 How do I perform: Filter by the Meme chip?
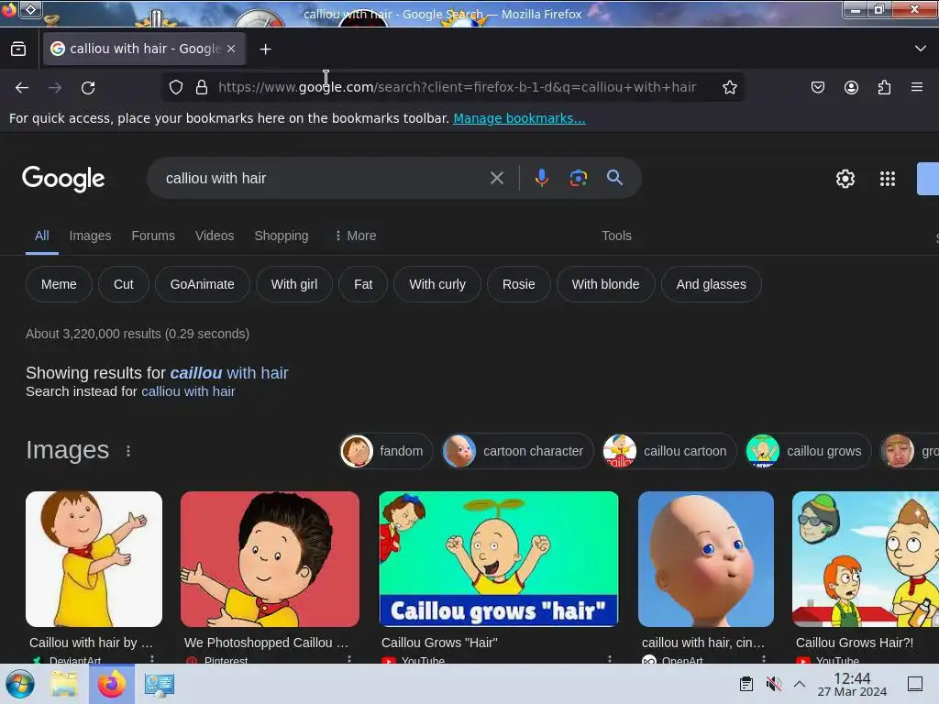coord(59,284)
